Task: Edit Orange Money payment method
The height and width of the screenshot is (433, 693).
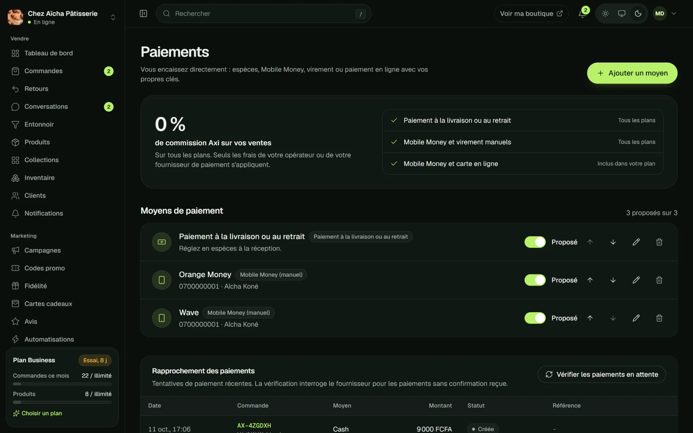Action: (636, 280)
